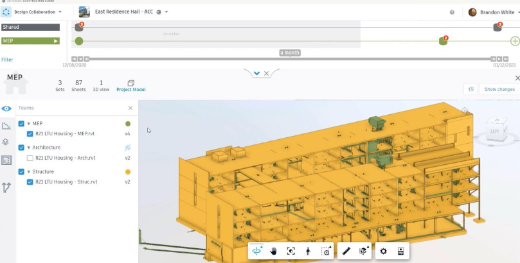
Task: Click the Fit to view icon
Action: 291,251
